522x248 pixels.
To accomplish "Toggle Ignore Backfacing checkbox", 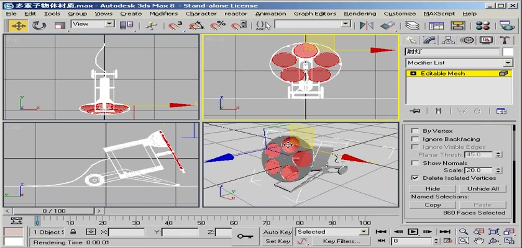I will point(415,139).
